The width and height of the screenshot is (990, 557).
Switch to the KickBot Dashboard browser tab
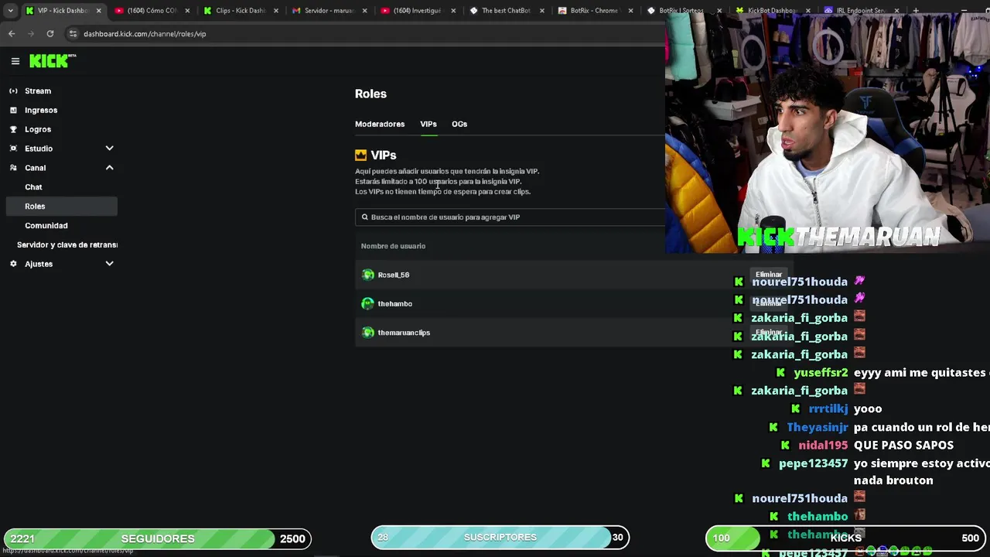pos(772,11)
